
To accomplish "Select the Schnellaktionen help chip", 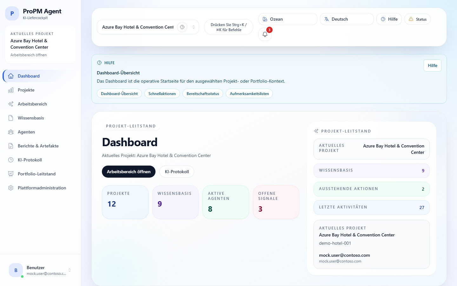I will 162,94.
